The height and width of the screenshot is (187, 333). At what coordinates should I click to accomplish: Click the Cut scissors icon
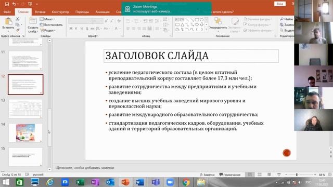[x=18, y=19]
